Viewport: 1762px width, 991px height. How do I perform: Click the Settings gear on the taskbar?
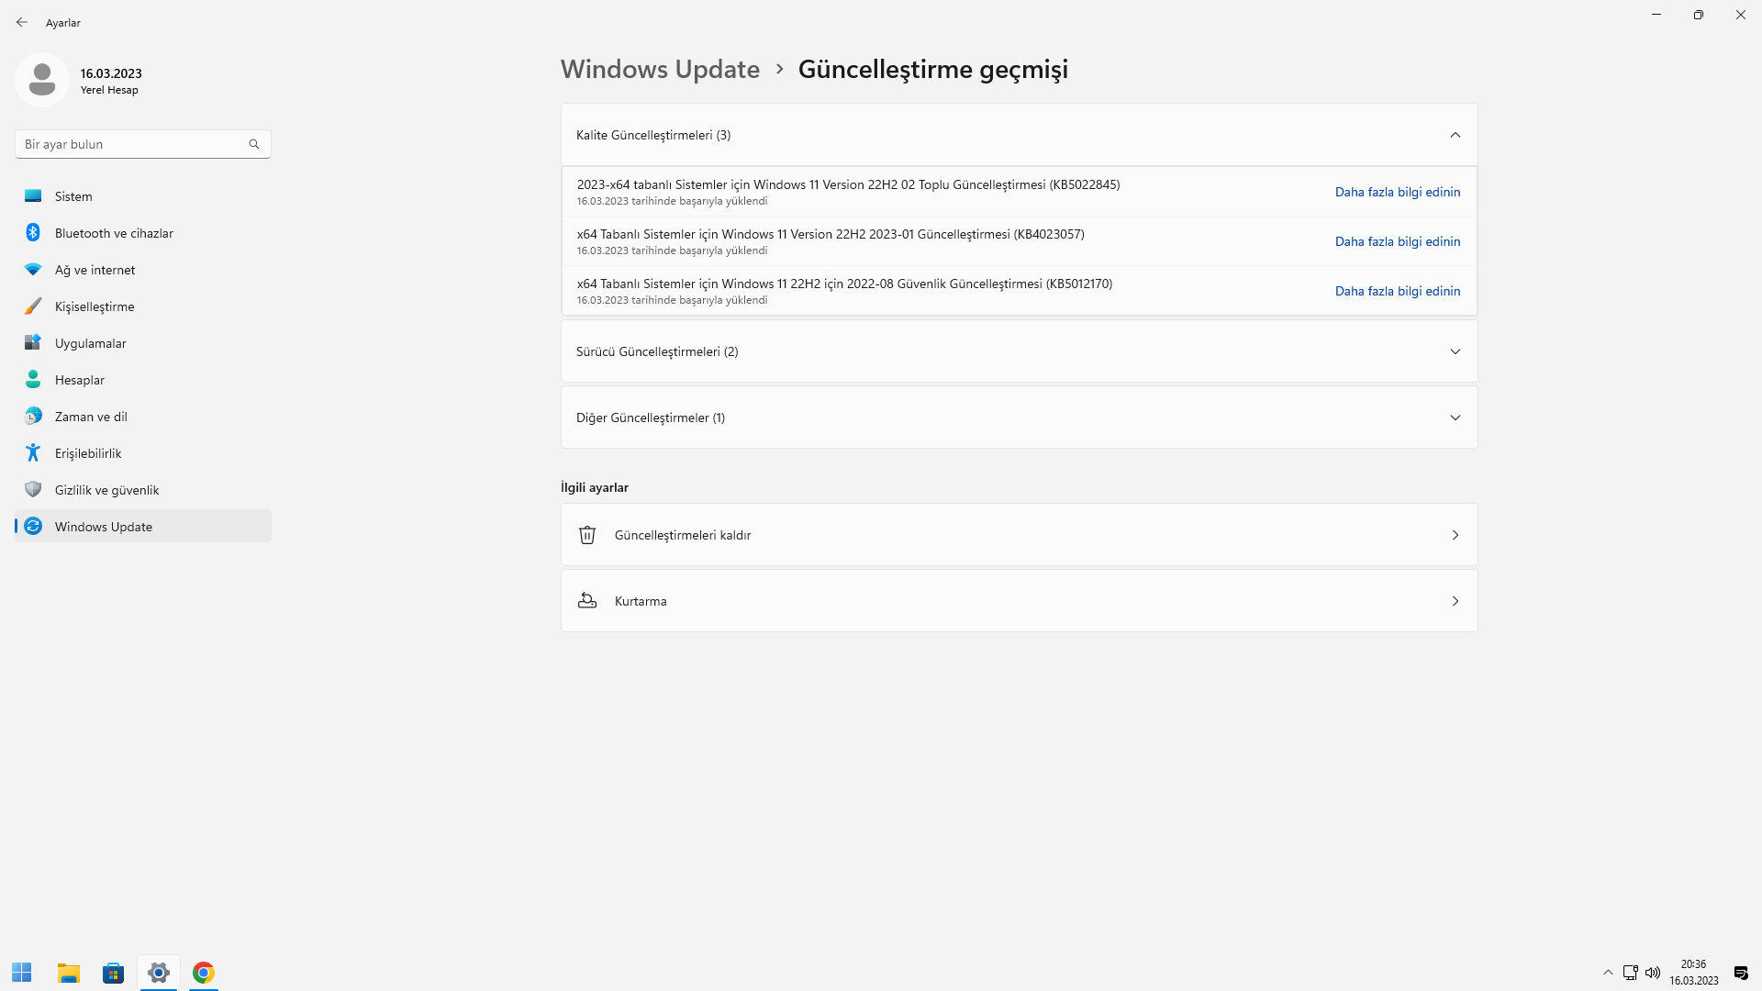click(159, 973)
